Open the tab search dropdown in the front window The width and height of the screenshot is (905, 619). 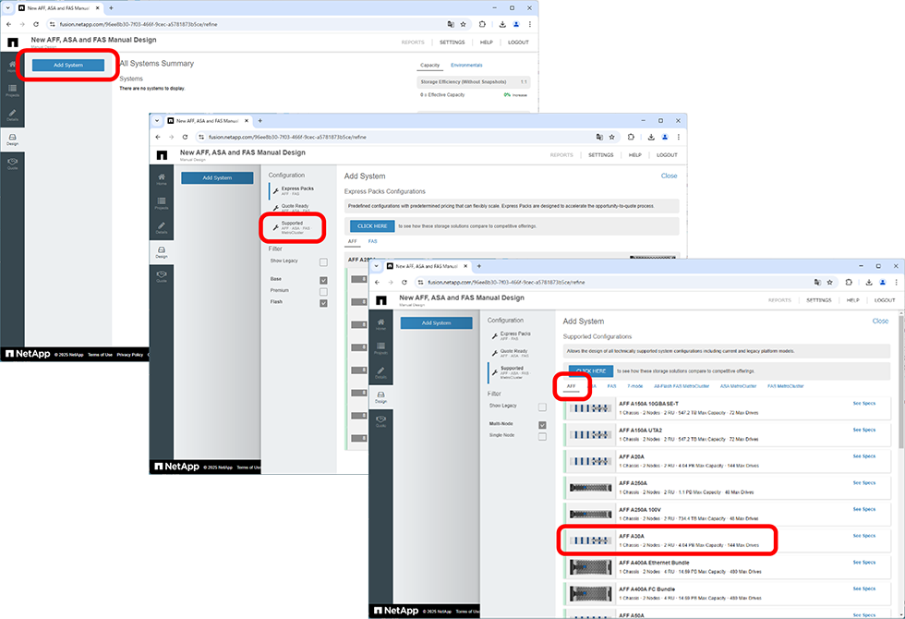pyautogui.click(x=377, y=266)
